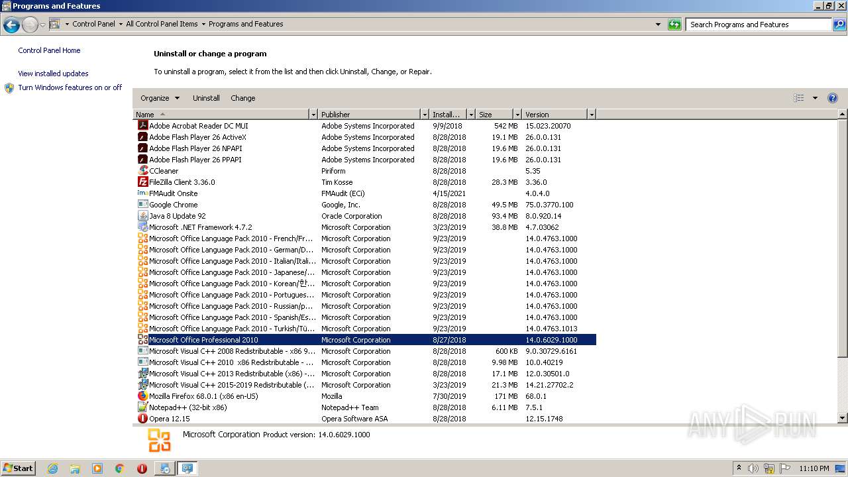Open View installed updates link
The image size is (848, 477).
pos(53,74)
